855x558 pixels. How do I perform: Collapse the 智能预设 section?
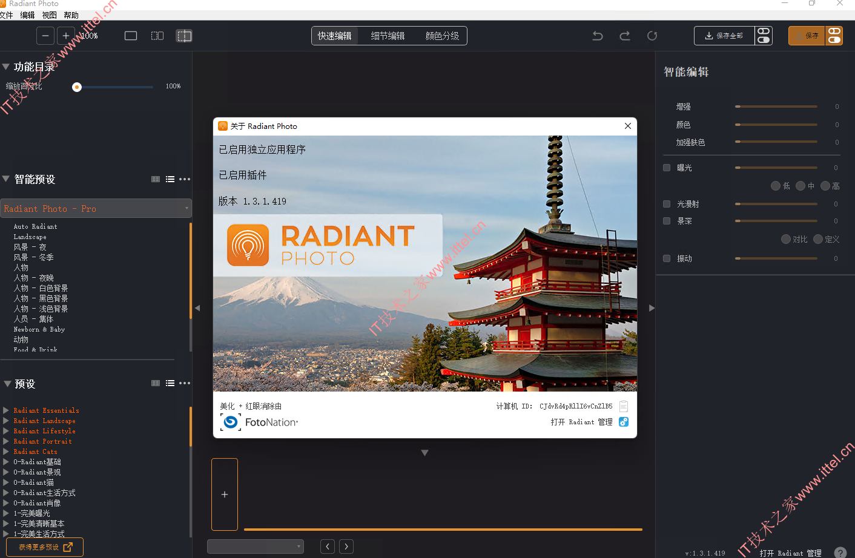coord(5,179)
